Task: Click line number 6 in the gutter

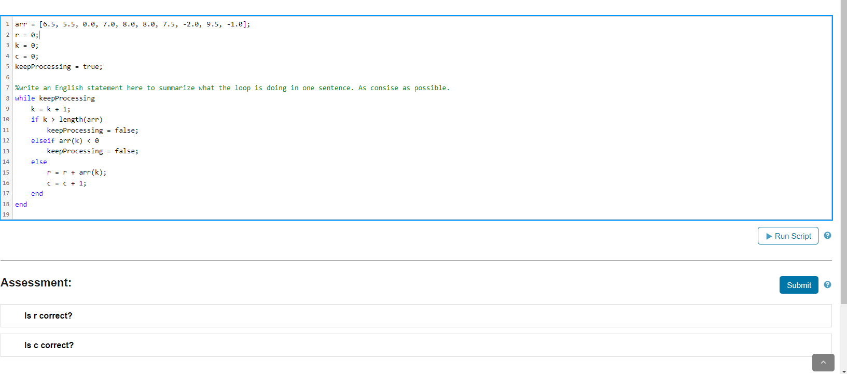Action: [8, 77]
